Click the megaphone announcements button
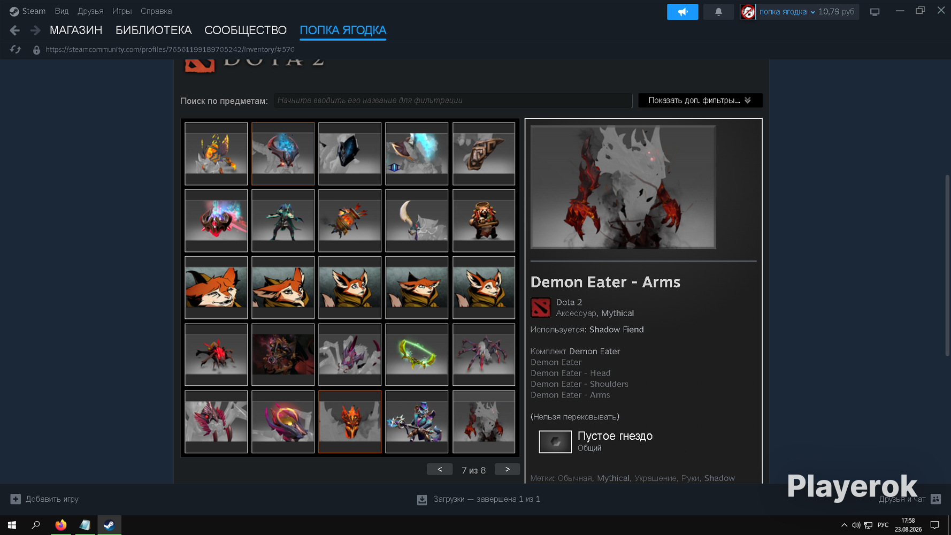This screenshot has width=951, height=535. [682, 12]
